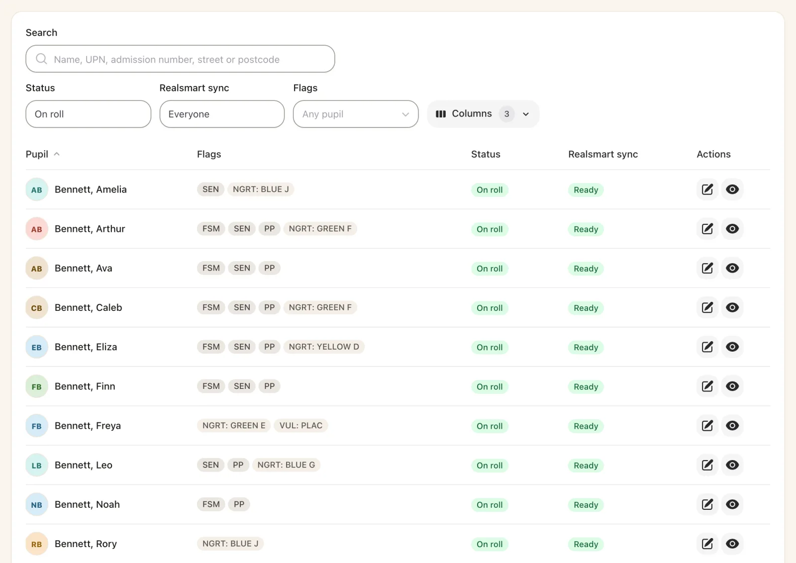The width and height of the screenshot is (796, 563).
Task: Click Bennett, Freya's NGRT: GREEN E flag
Action: [234, 426]
